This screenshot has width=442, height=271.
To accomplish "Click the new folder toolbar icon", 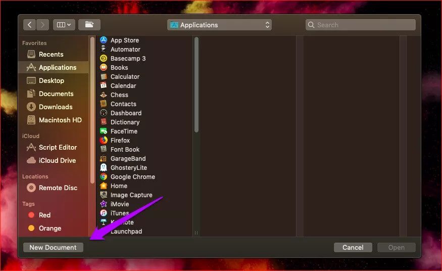I will click(89, 25).
